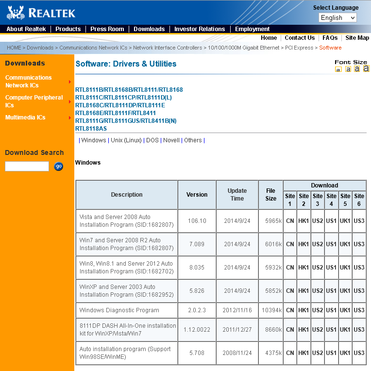This screenshot has height=371, width=371.
Task: Click Communications Network ICs sidebar link
Action: tap(28, 82)
